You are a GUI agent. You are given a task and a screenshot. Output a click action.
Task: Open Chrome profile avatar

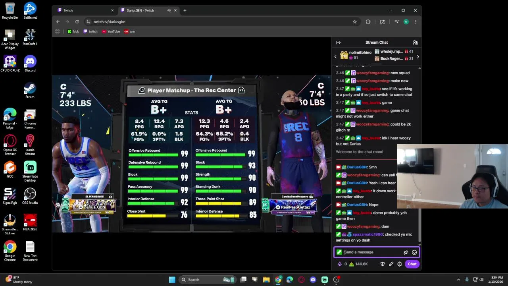click(406, 22)
